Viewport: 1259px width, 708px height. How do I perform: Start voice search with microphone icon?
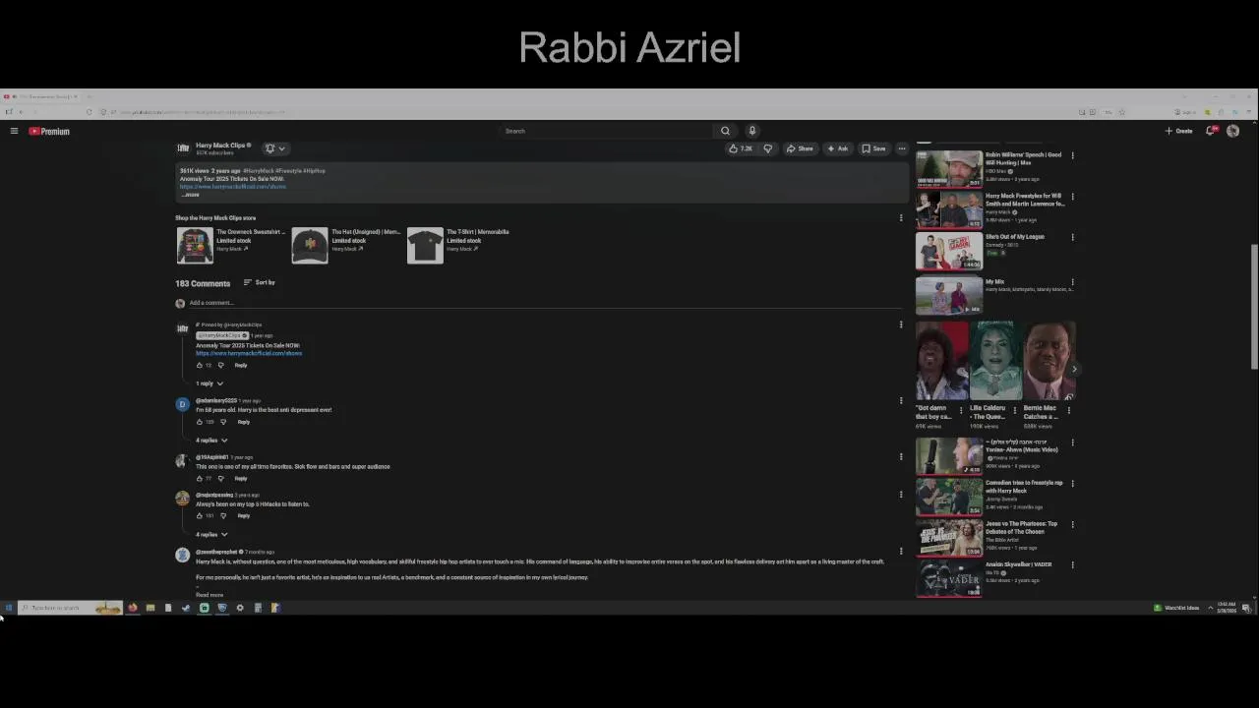click(x=752, y=131)
